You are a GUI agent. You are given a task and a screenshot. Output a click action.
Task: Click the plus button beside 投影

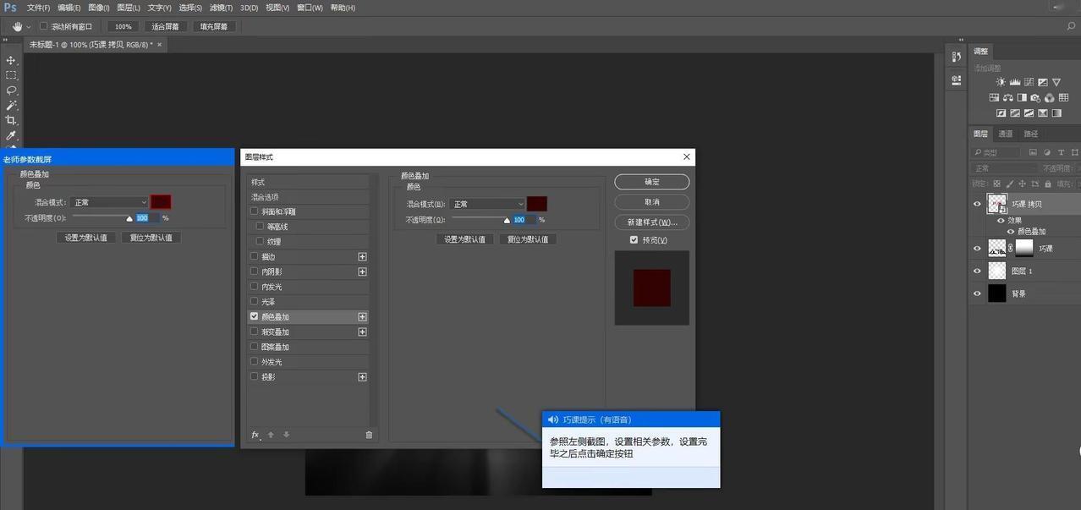362,376
